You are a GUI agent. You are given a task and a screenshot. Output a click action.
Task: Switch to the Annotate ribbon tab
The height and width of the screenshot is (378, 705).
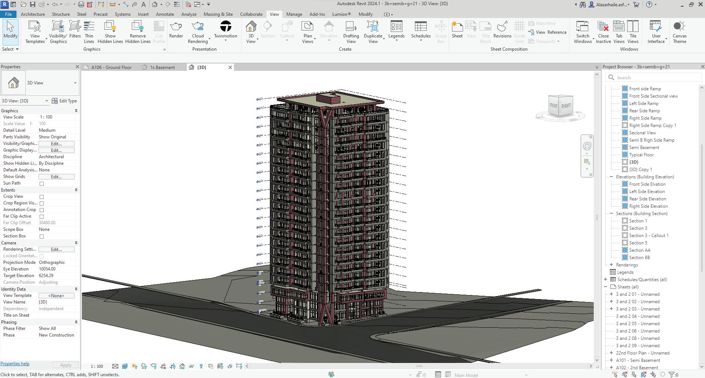tap(165, 14)
